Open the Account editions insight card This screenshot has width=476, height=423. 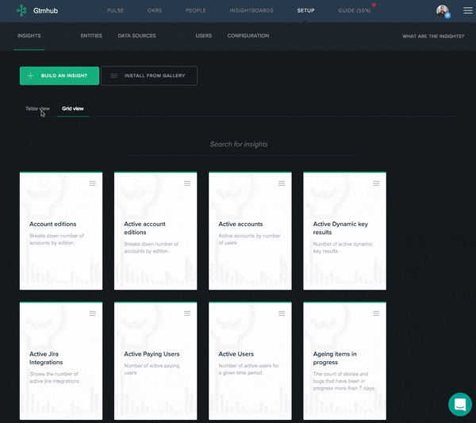61,231
